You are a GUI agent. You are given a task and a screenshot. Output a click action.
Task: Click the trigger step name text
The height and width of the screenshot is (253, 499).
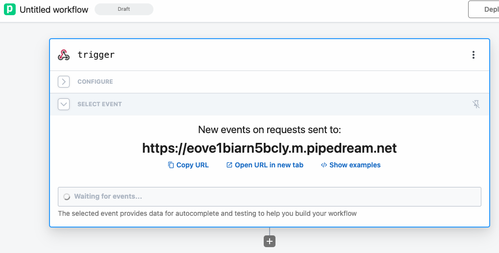point(96,55)
